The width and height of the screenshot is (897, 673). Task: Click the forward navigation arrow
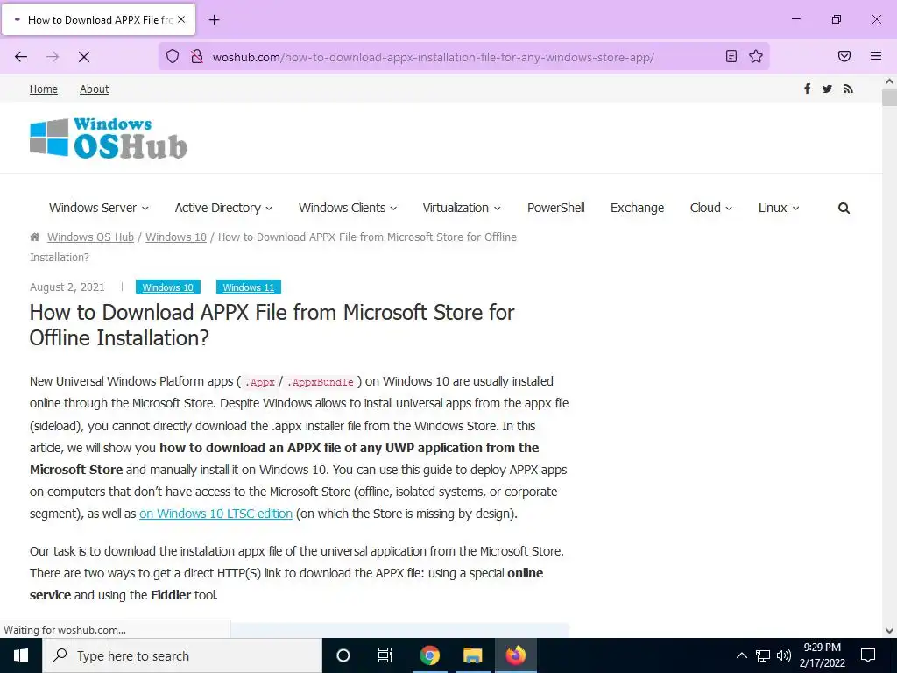pyautogui.click(x=53, y=56)
